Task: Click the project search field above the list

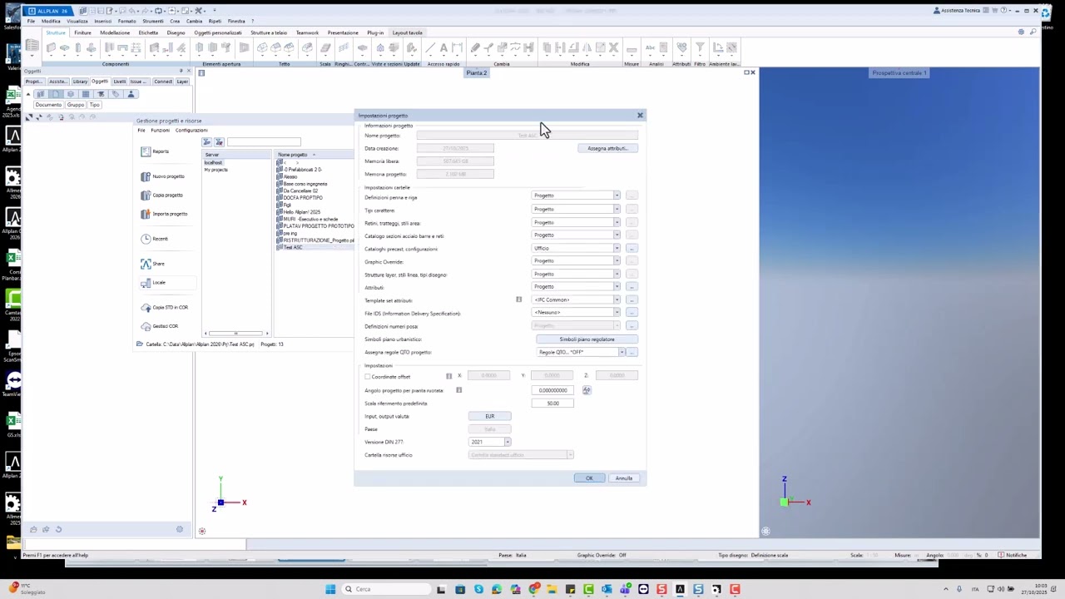Action: (x=264, y=142)
